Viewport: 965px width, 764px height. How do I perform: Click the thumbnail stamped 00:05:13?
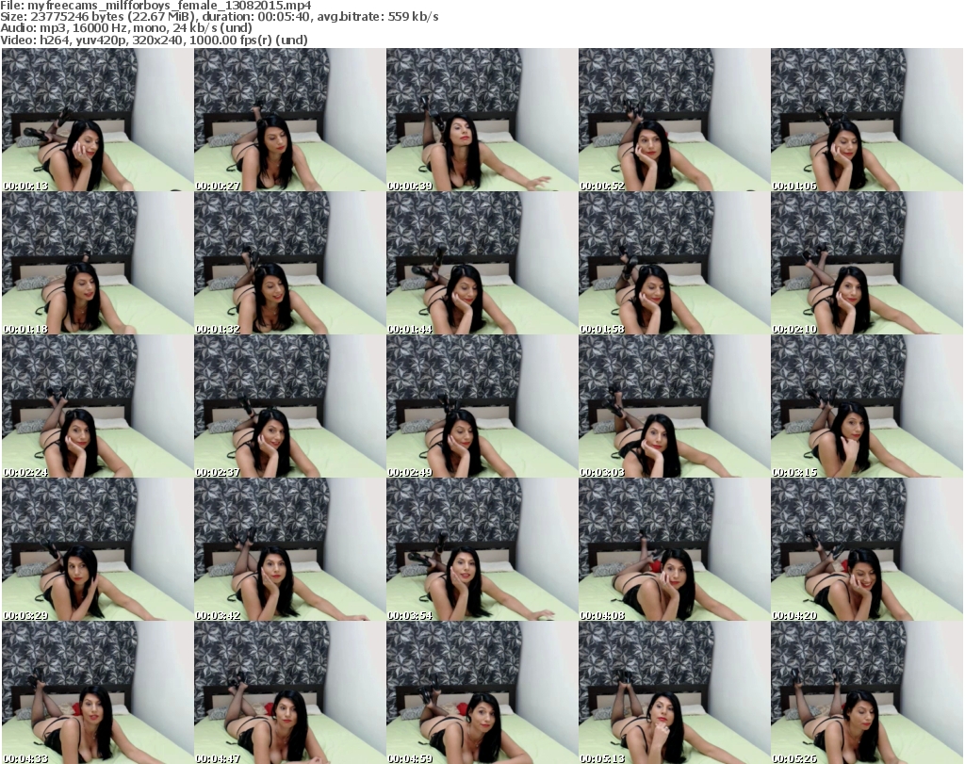(x=674, y=693)
